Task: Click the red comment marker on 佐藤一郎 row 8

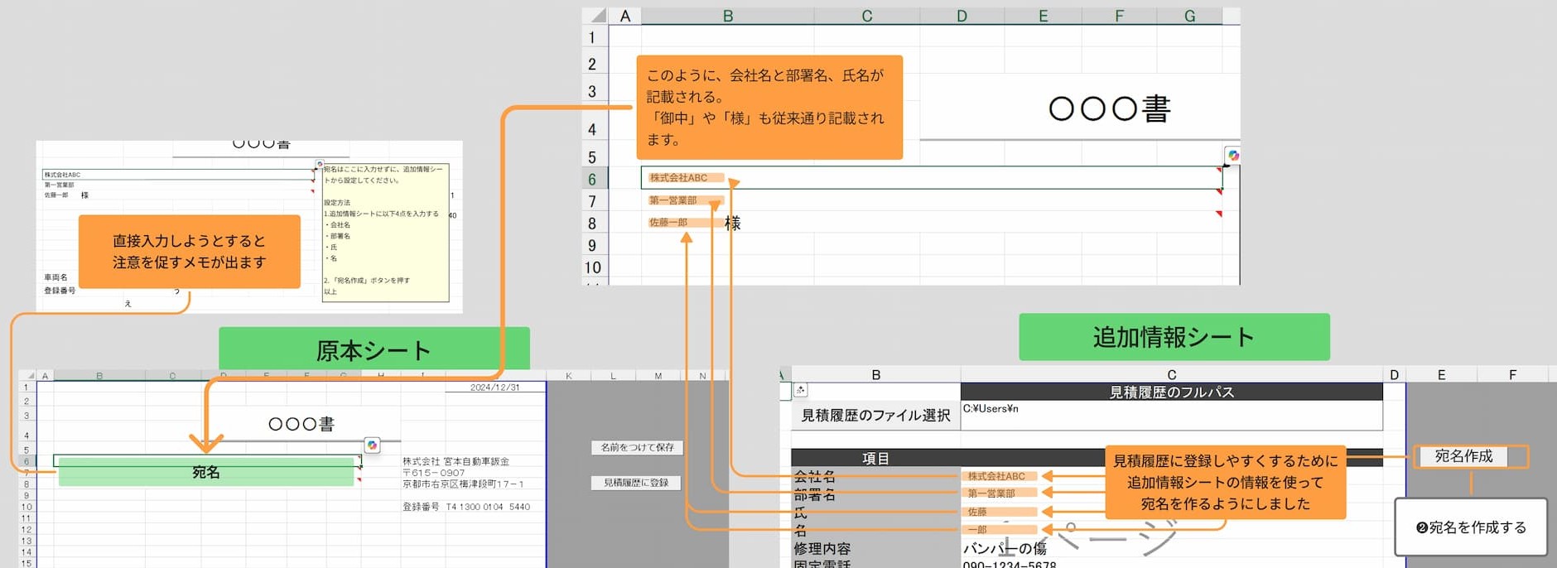Action: [x=1218, y=214]
